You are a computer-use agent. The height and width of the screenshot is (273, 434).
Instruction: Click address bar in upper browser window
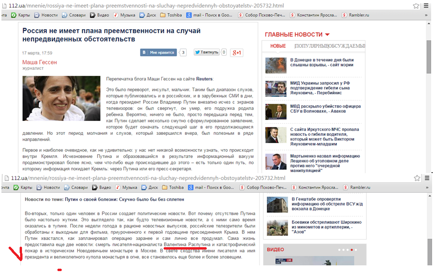[x=208, y=6]
